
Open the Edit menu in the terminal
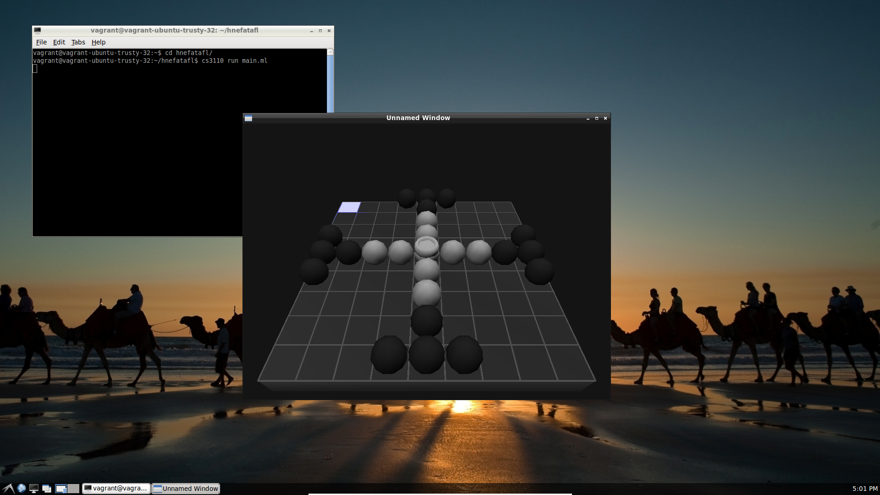tap(59, 42)
